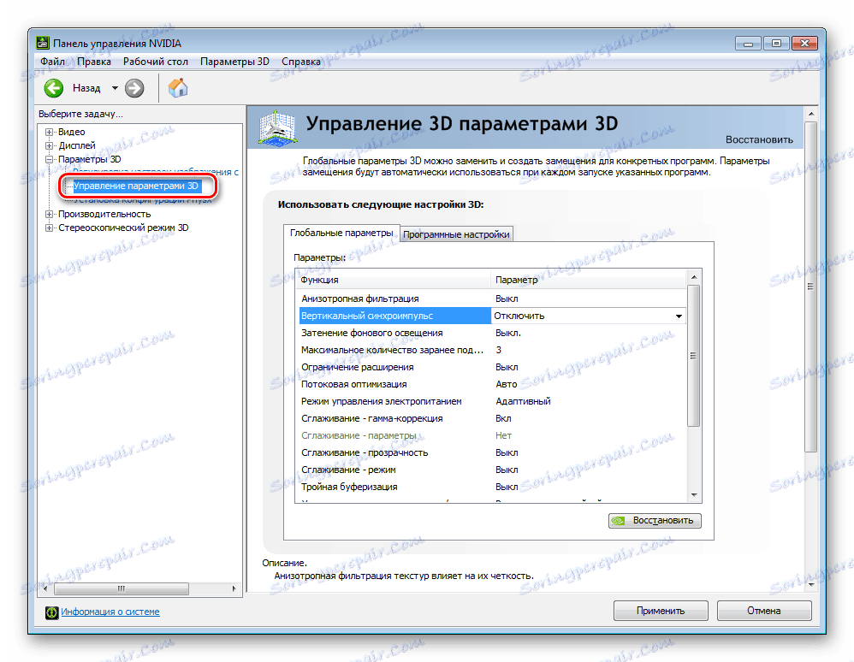Select Потоковая оптимизация row
This screenshot has height=662, width=854.
[492, 384]
